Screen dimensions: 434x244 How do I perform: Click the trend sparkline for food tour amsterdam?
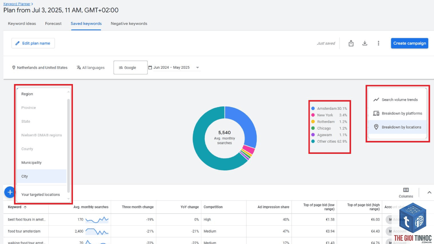(x=97, y=232)
